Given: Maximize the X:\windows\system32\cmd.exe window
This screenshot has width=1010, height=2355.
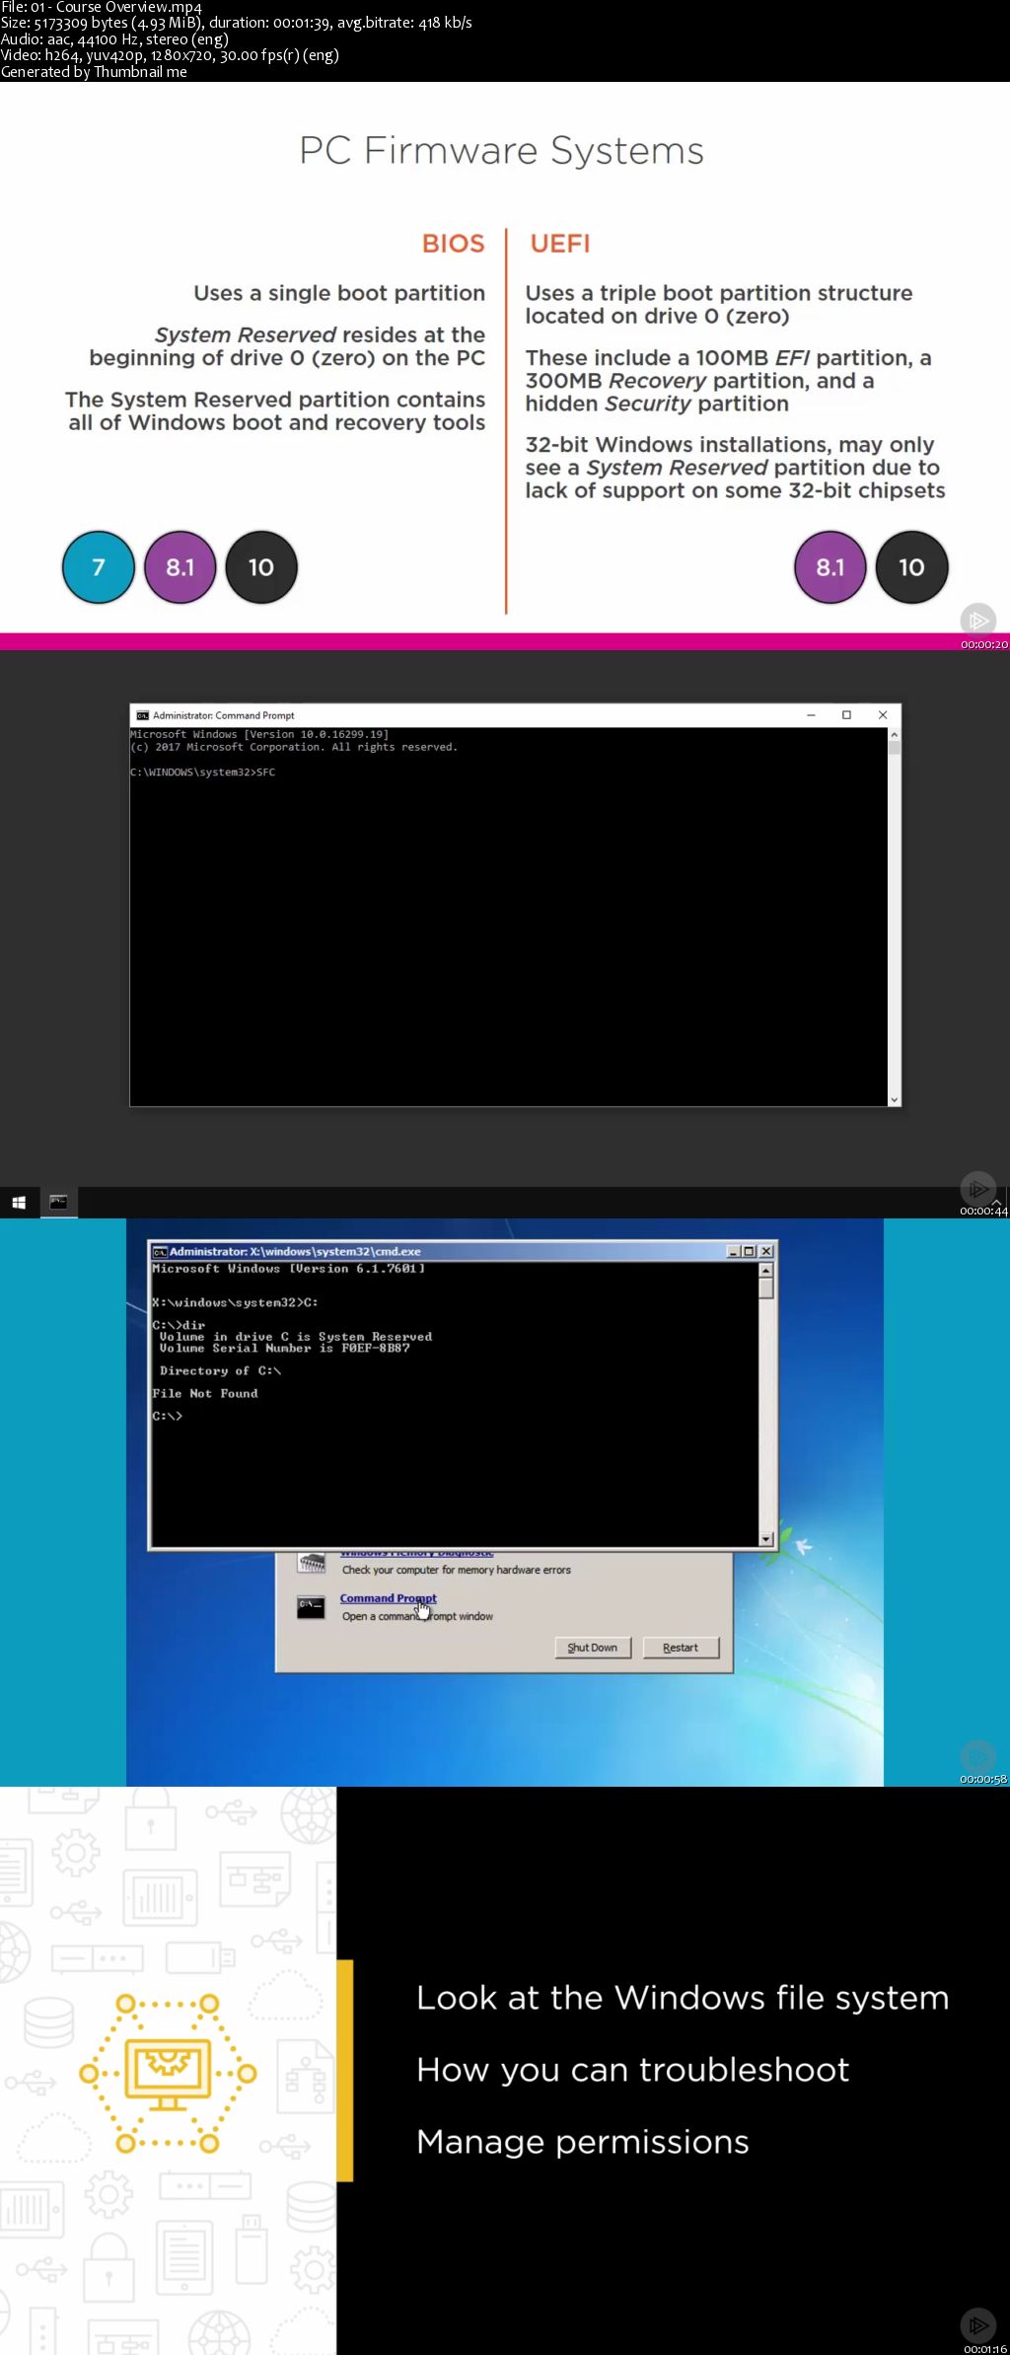Looking at the screenshot, I should pyautogui.click(x=750, y=1251).
